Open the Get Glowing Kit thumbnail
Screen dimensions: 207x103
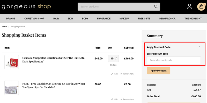[12, 88]
